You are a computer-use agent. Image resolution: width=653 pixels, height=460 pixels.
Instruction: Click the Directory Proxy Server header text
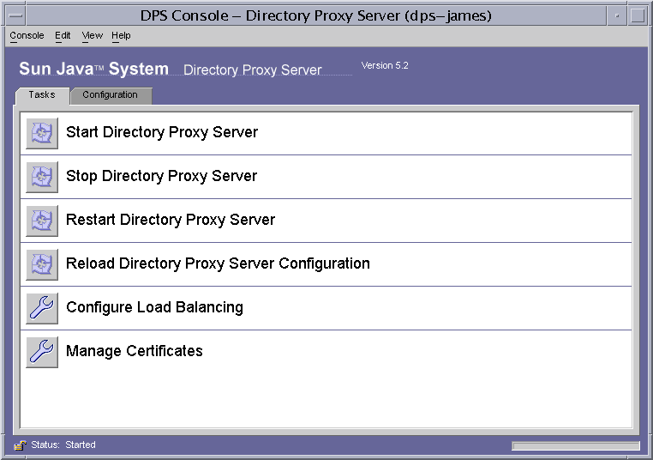252,70
